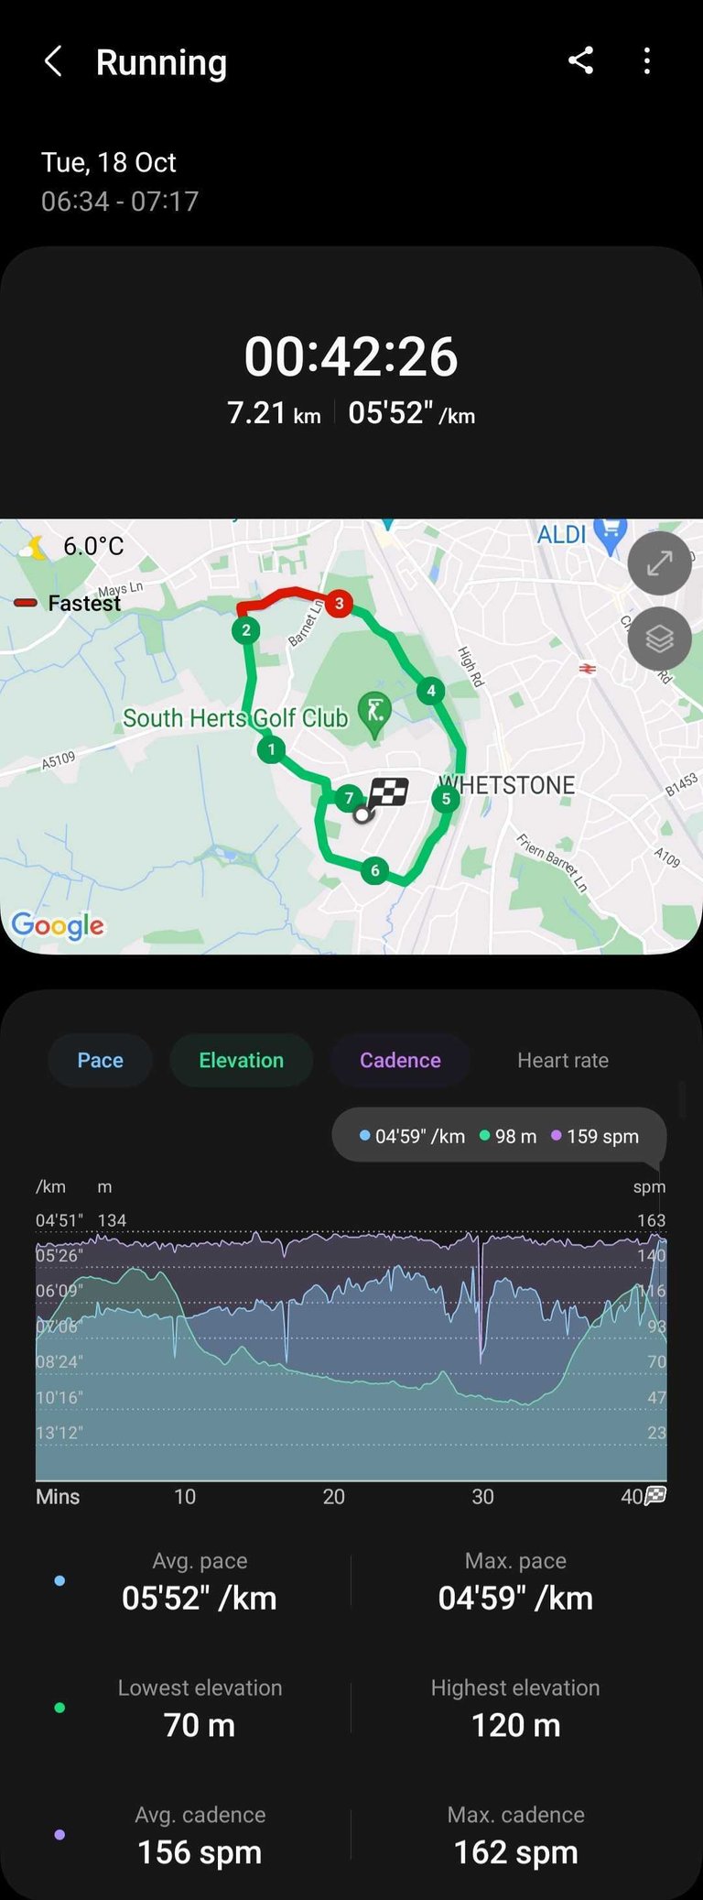Open the map layers selector

click(659, 639)
